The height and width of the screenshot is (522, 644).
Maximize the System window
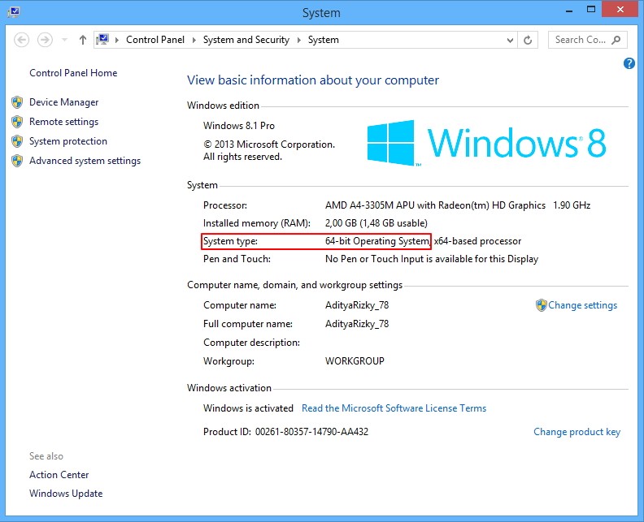click(591, 10)
